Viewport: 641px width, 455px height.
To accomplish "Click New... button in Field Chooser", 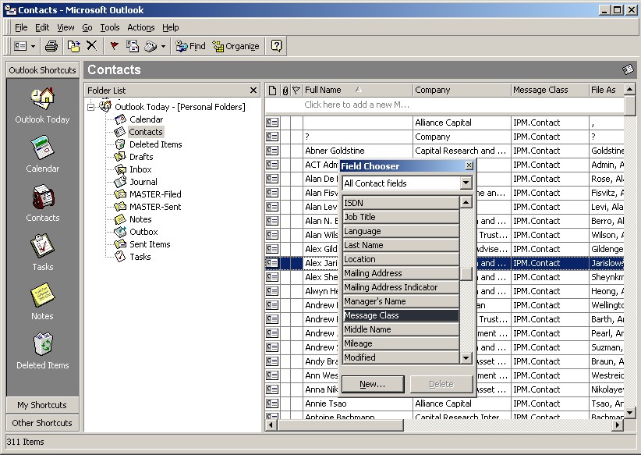I will [373, 384].
